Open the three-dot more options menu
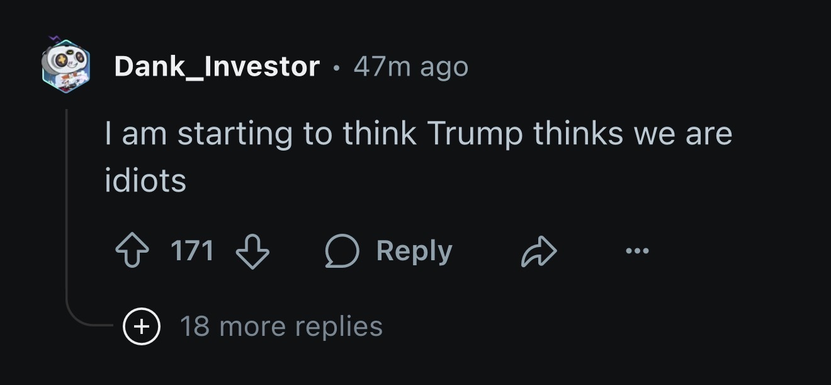The width and height of the screenshot is (831, 385). point(637,251)
